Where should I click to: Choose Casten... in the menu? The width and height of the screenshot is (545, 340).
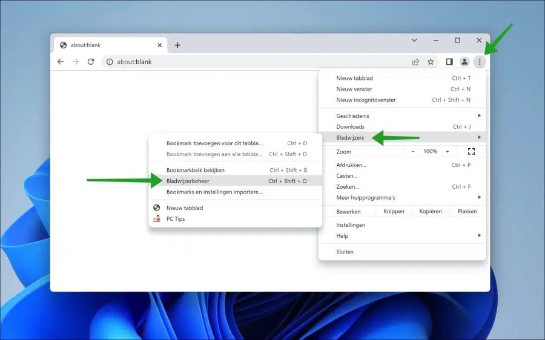click(402, 175)
